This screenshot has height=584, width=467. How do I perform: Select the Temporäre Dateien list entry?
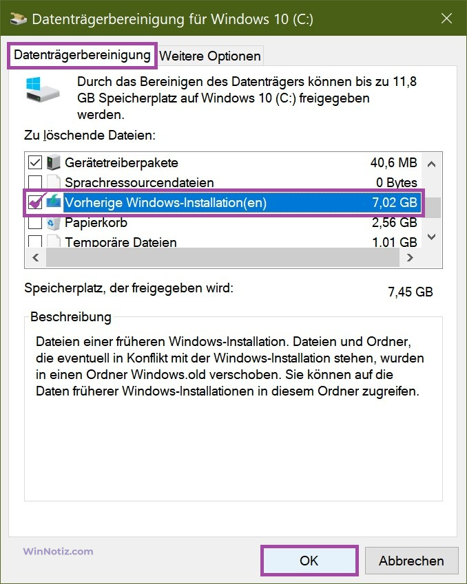(121, 242)
